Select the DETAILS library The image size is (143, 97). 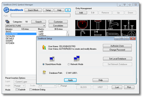pos(21,39)
